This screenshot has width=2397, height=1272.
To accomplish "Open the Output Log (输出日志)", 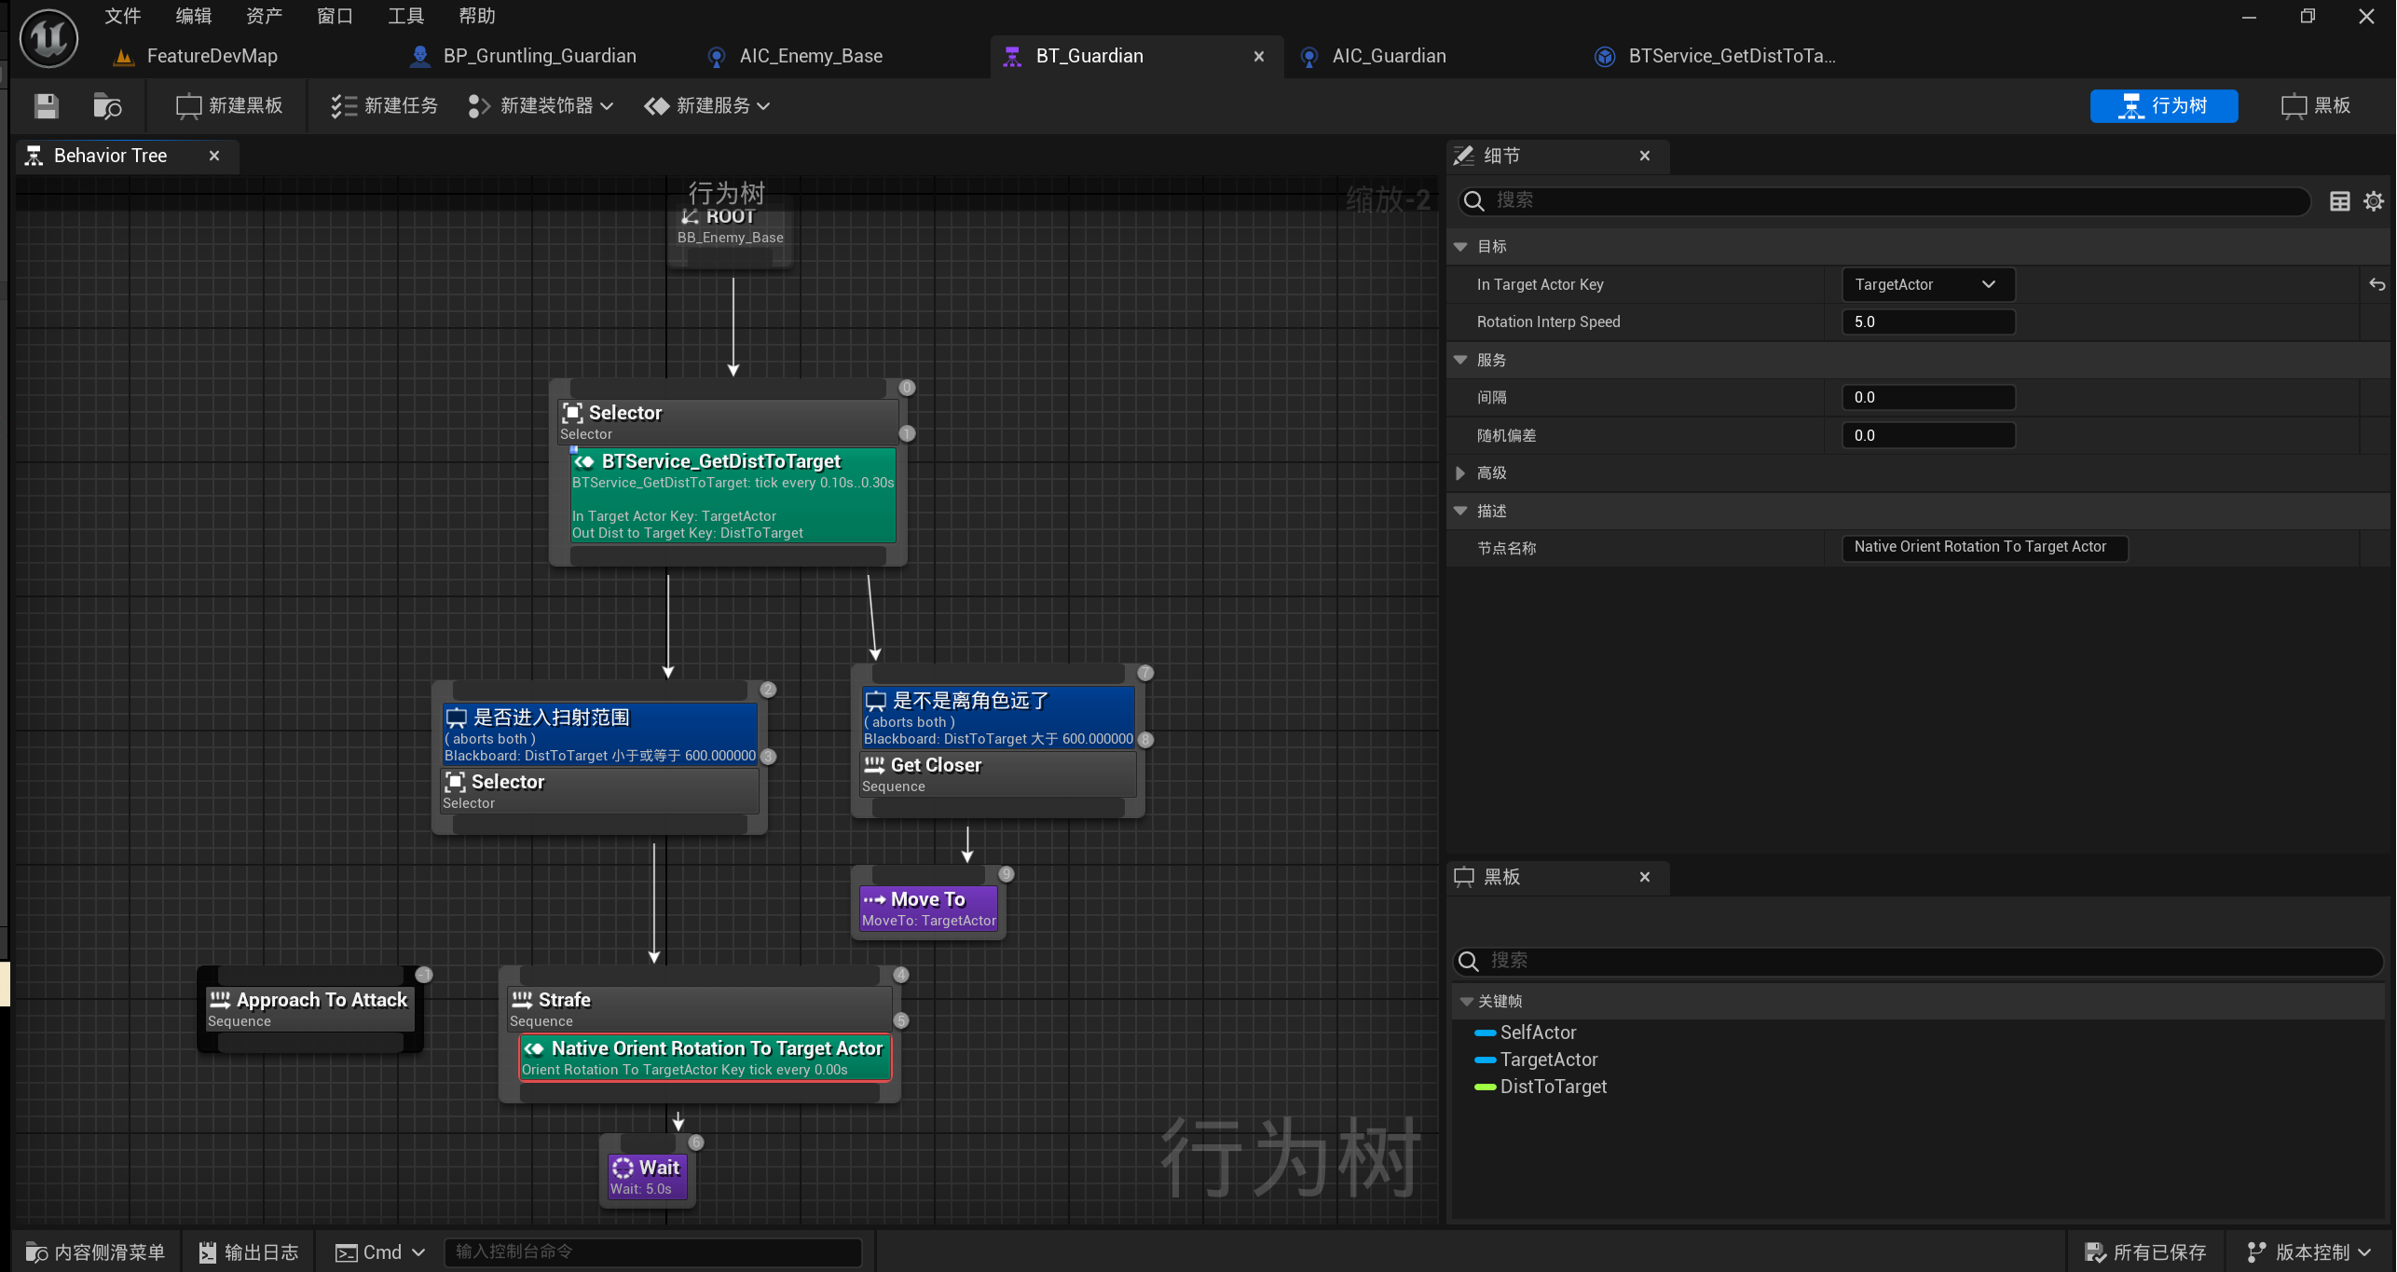I will (249, 1252).
